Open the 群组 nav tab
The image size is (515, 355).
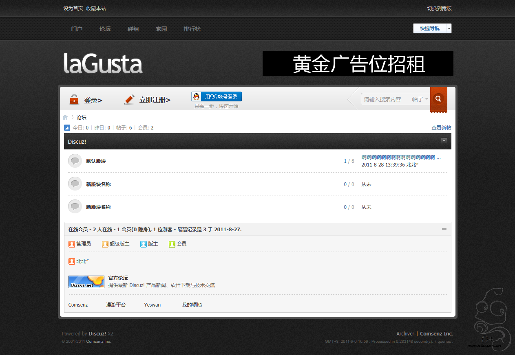click(x=133, y=29)
